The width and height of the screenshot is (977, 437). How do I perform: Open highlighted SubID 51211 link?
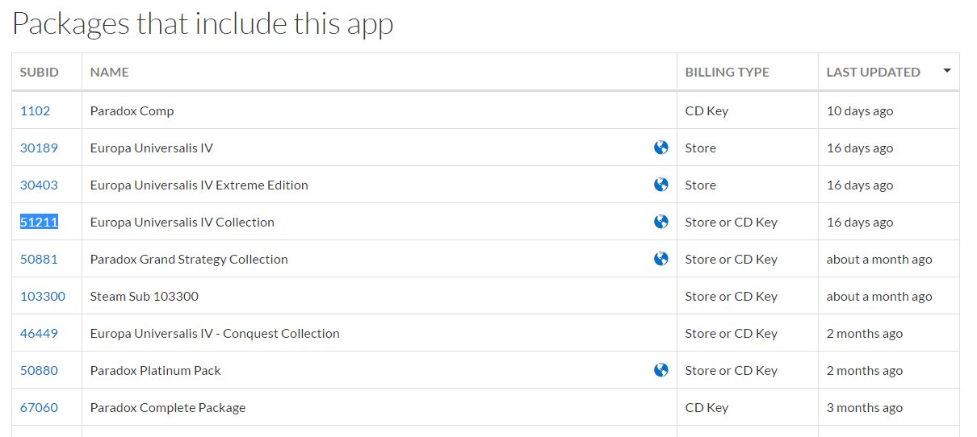[x=39, y=222]
